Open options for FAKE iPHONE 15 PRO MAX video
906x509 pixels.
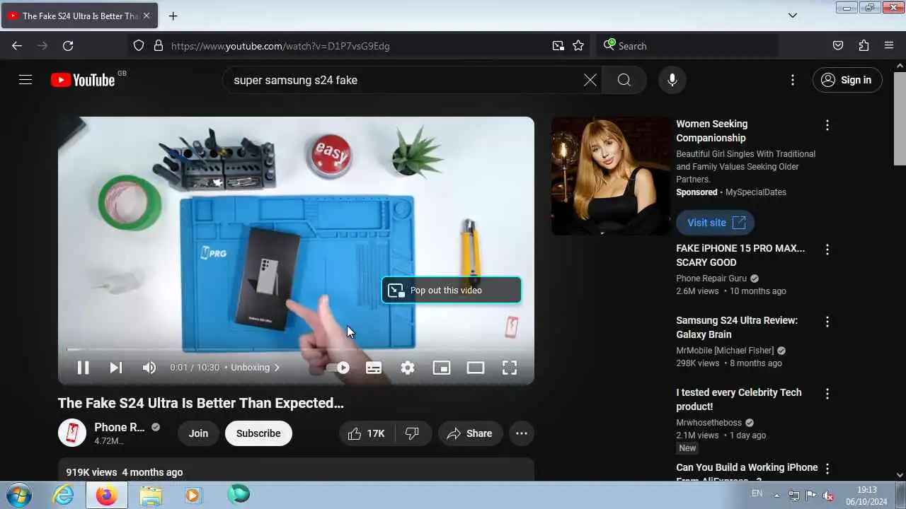pos(827,250)
